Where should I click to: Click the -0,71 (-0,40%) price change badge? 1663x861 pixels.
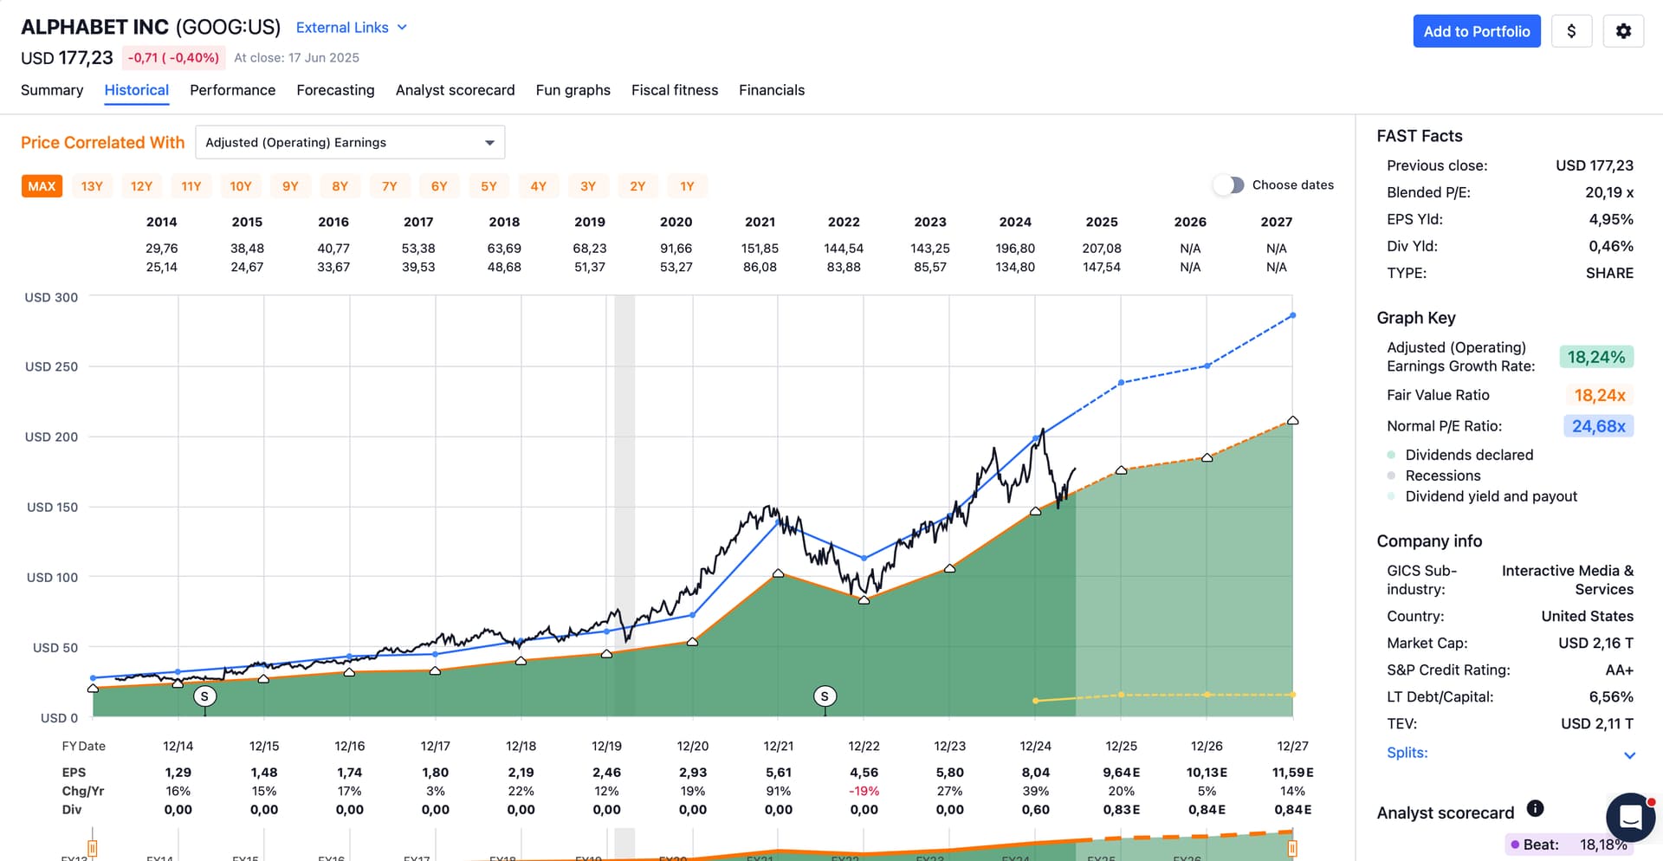(x=173, y=58)
